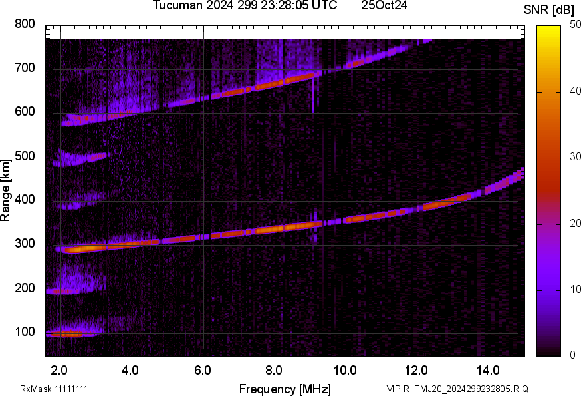Click the 'Frequency [MHz]' axis label
Image resolution: width=581 pixels, height=396 pixels.
pyautogui.click(x=285, y=389)
